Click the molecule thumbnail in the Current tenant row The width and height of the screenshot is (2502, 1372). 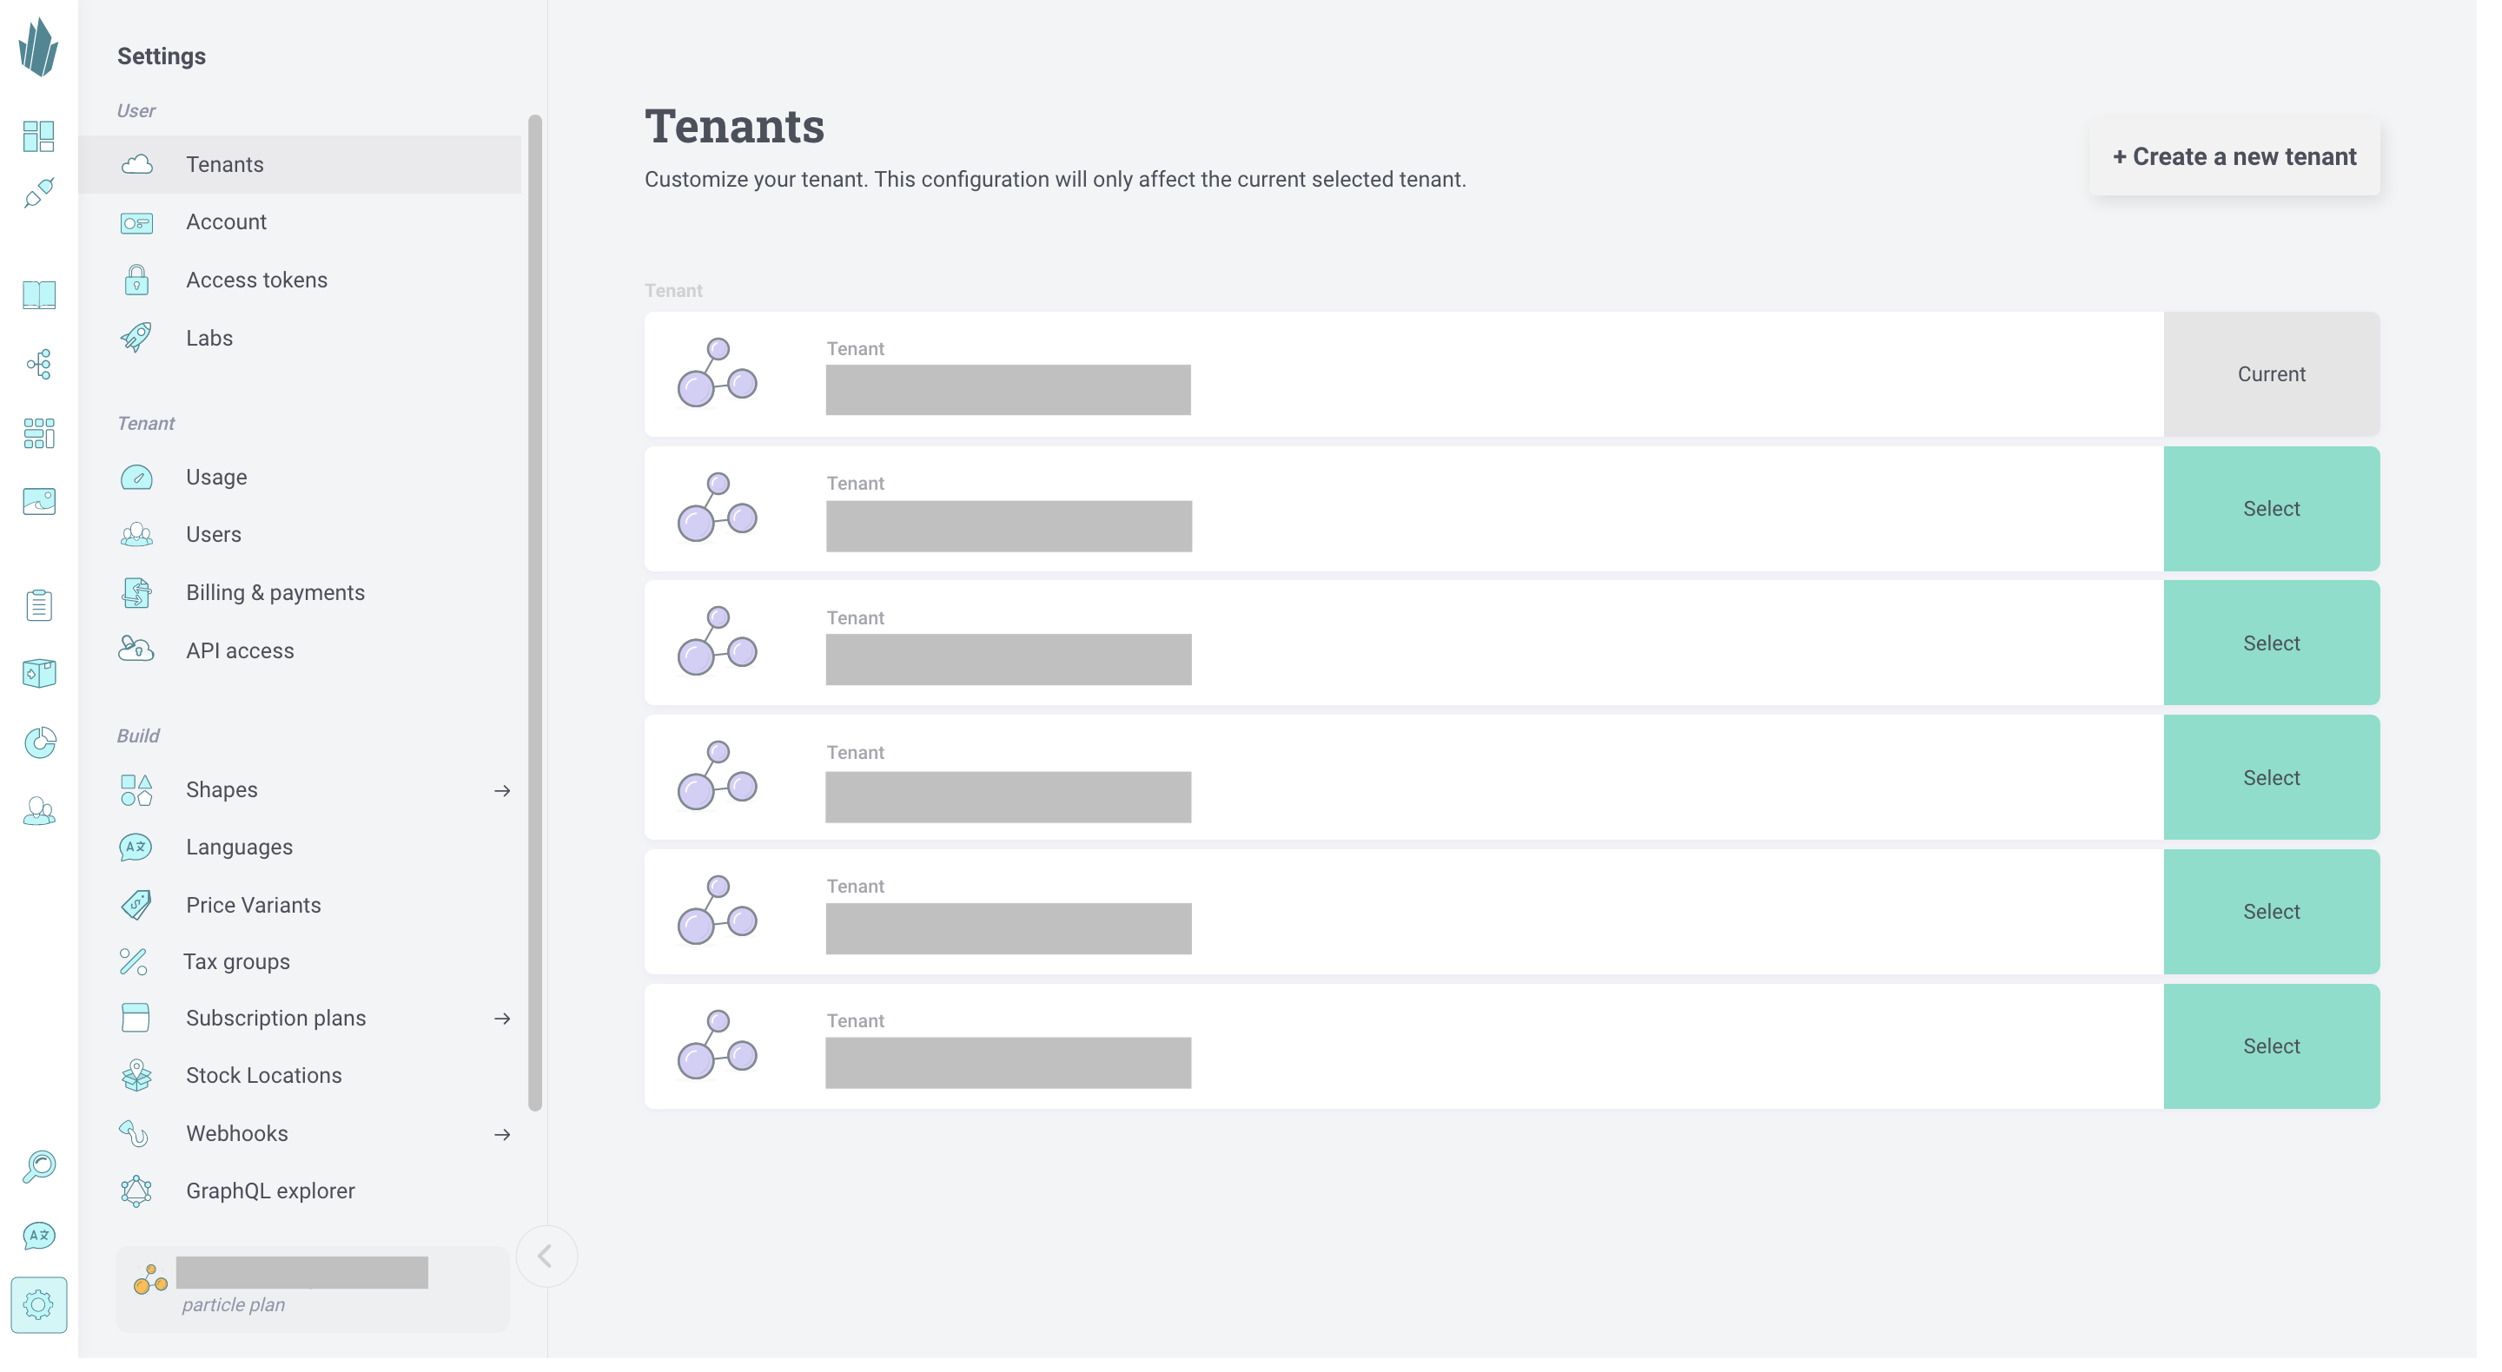717,373
